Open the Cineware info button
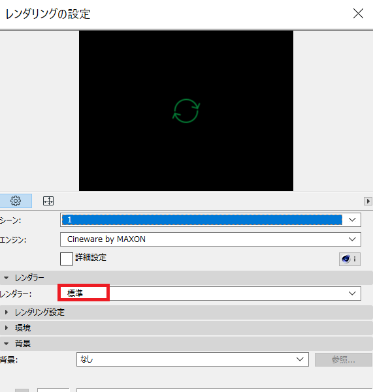373x392 pixels. [349, 259]
